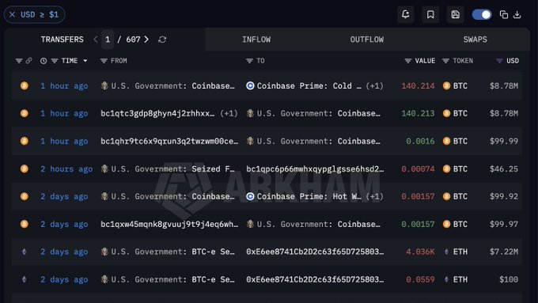538x303 pixels.
Task: Click the '2 hours ago' timestamp
Action: pos(66,169)
